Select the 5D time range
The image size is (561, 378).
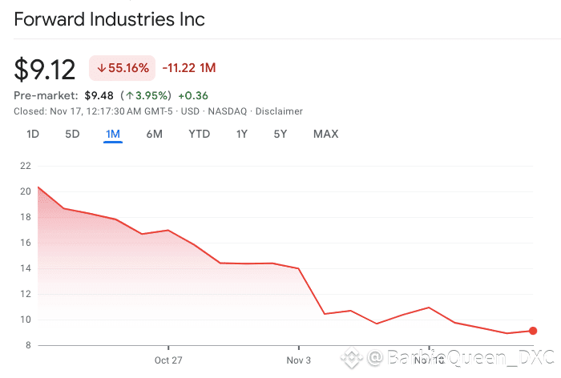[72, 134]
